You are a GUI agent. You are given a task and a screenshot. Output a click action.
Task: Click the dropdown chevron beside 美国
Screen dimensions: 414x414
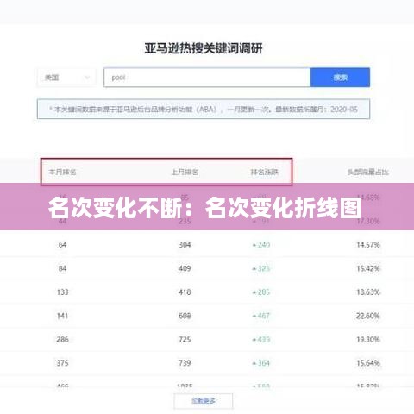coord(87,78)
